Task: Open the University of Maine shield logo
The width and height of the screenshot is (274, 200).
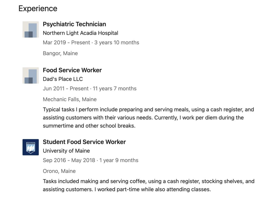Action: tap(31, 147)
